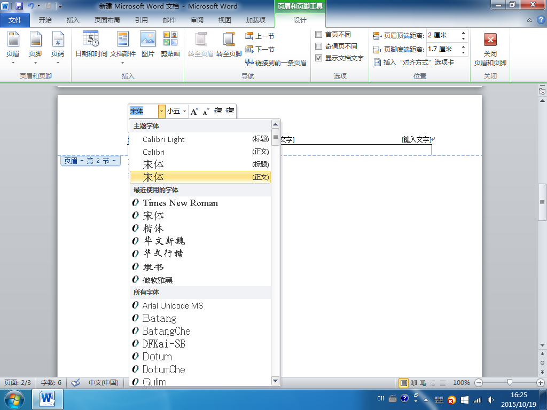Switch to the 开始 Home tab

point(45,20)
